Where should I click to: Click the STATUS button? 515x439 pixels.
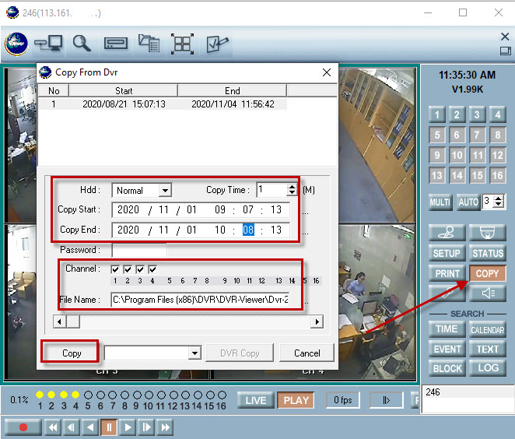coord(488,253)
